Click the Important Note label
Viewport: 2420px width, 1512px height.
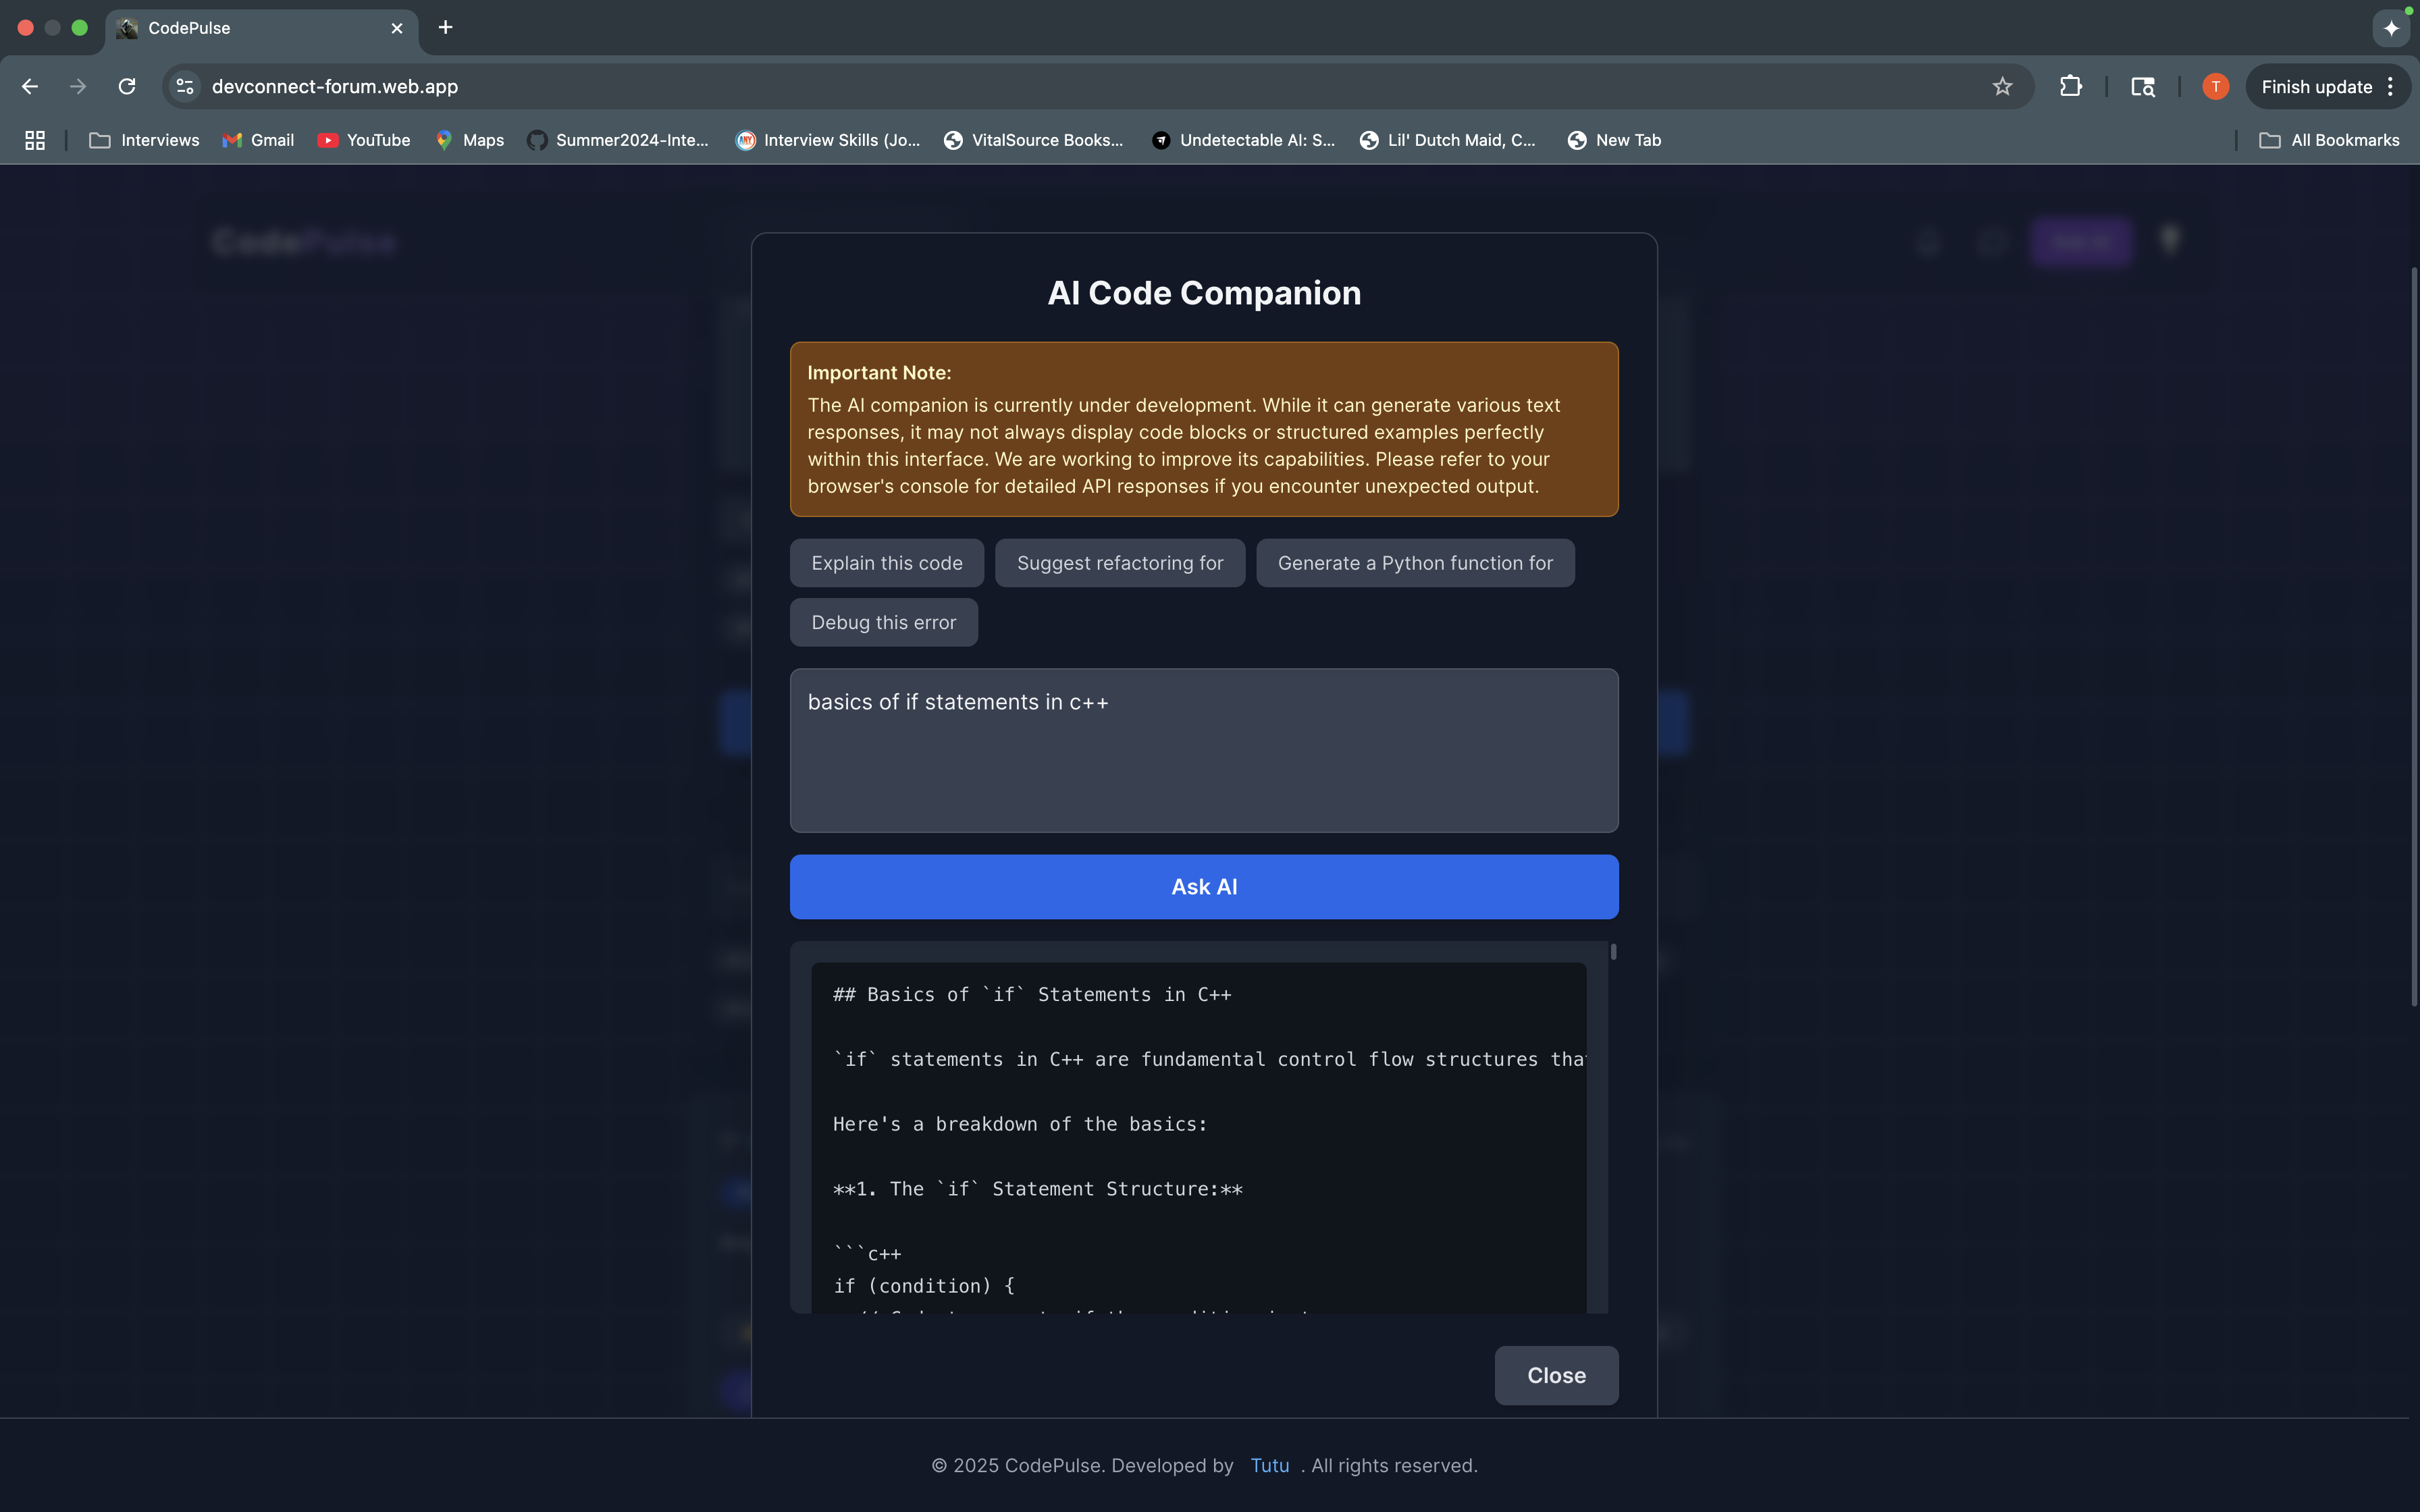pos(879,372)
